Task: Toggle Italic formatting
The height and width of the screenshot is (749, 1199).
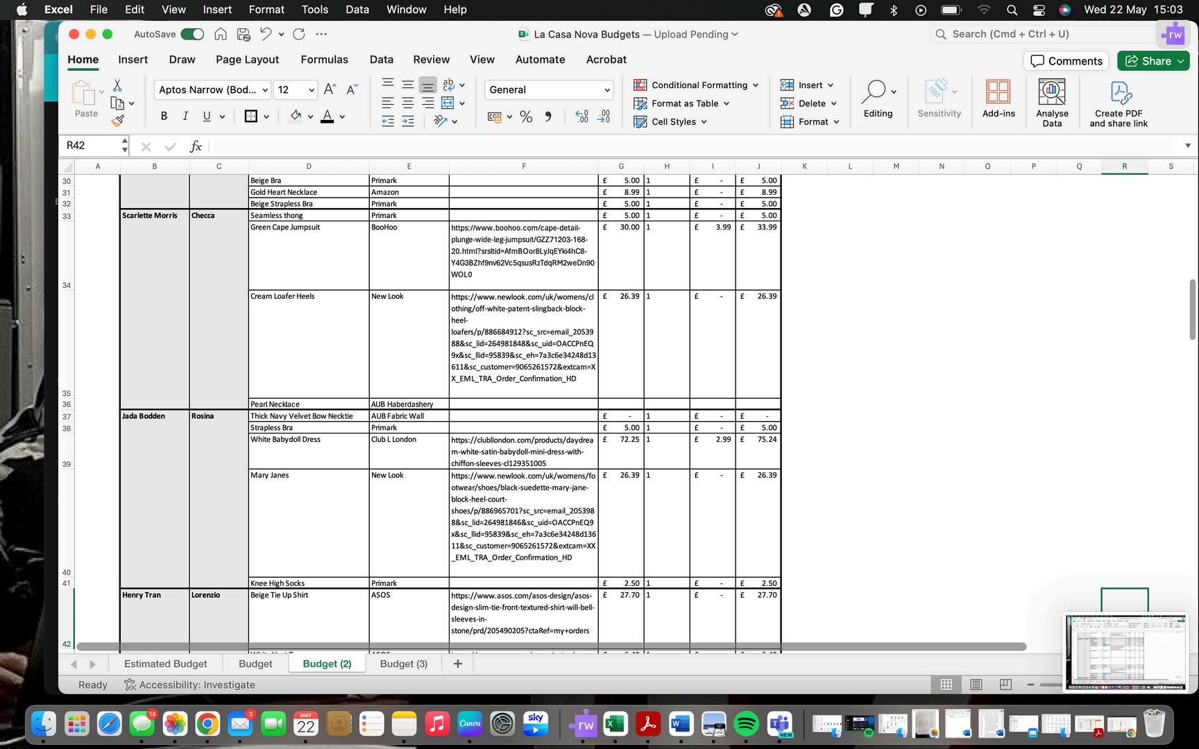Action: coord(185,117)
